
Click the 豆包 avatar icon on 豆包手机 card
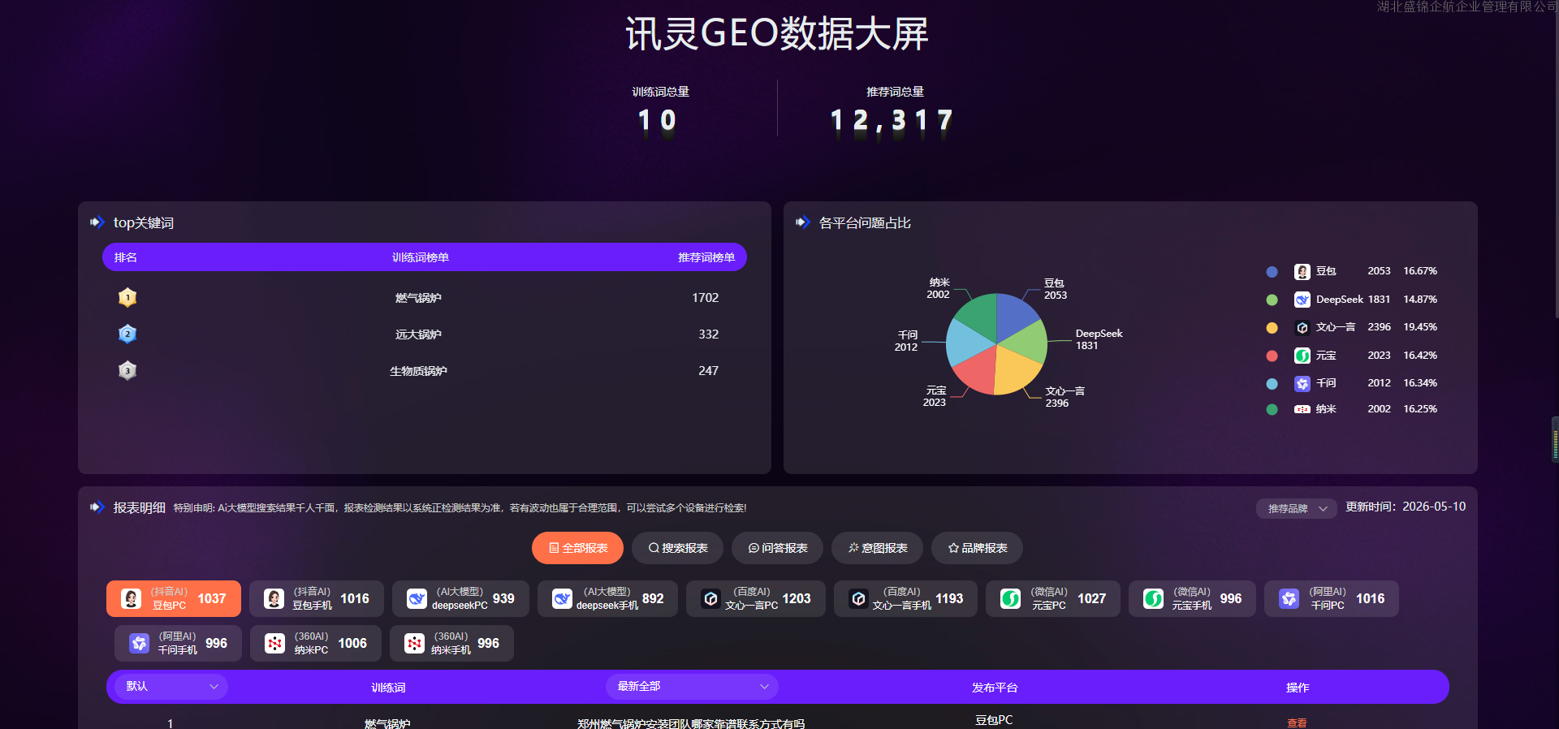[274, 599]
